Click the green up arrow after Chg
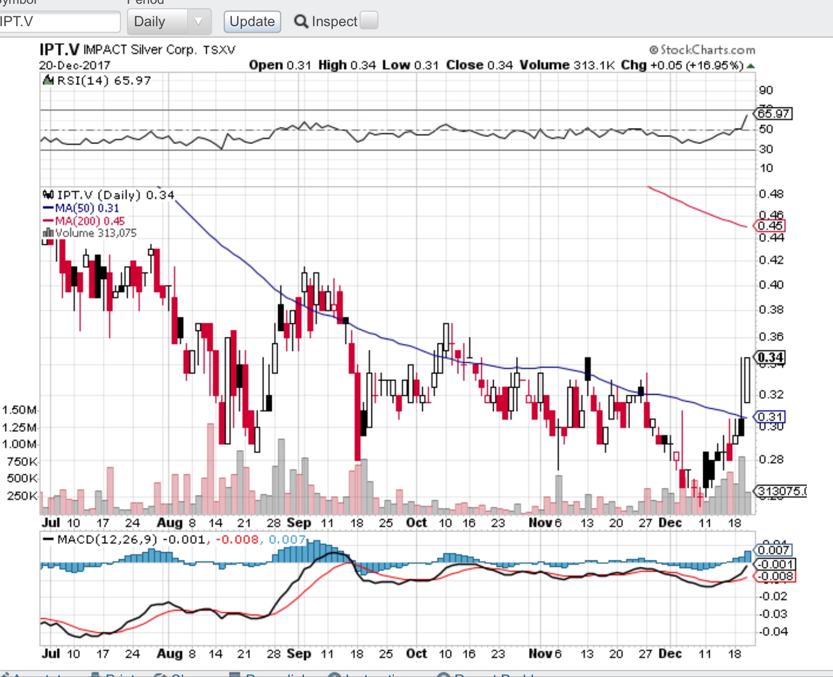The image size is (833, 677). (x=751, y=66)
